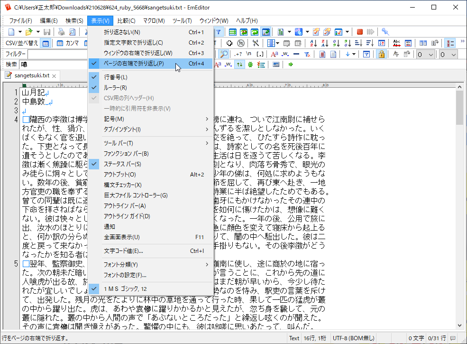Switch to sangetsuki.txt tab
The image size is (467, 344).
pos(32,75)
